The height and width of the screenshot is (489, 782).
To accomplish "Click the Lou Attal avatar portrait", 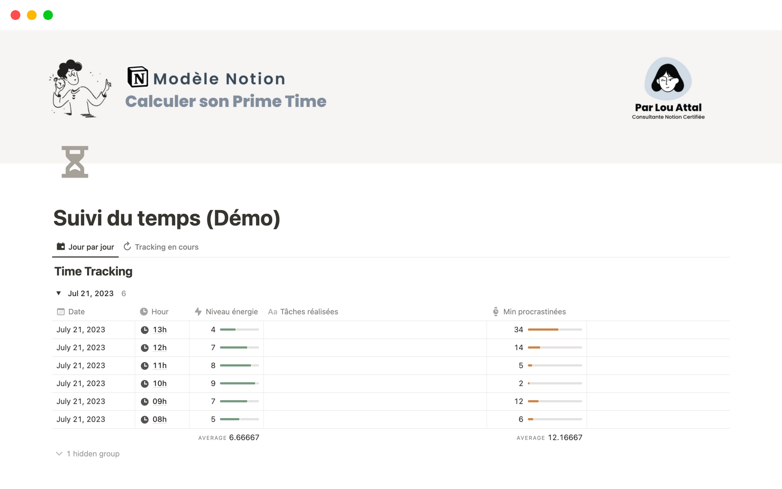I will (668, 79).
